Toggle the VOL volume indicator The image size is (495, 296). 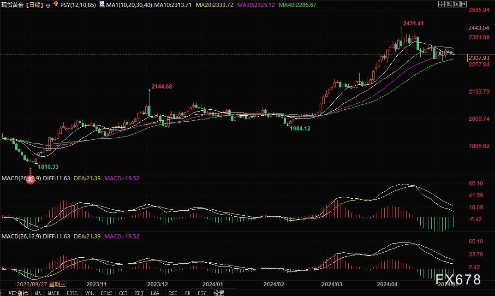89,292
